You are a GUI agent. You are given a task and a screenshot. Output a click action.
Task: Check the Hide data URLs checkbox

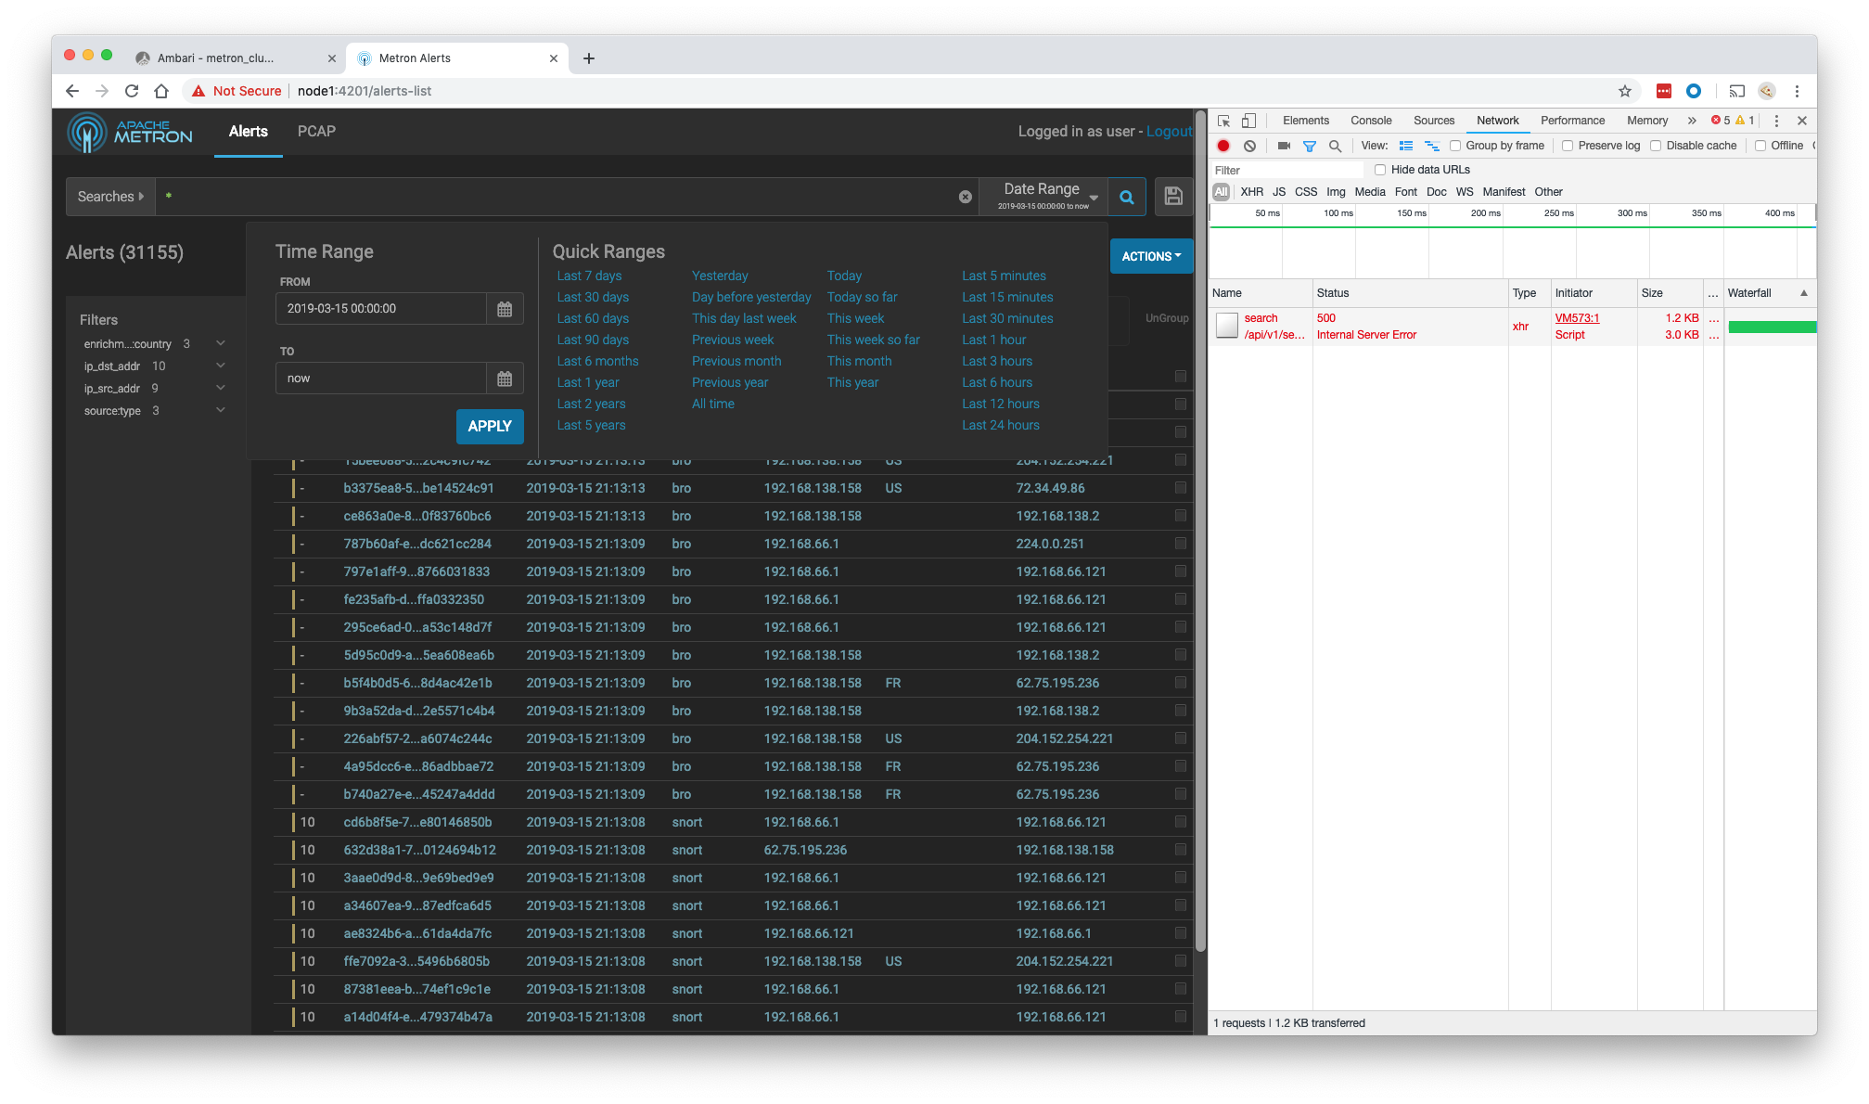pyautogui.click(x=1380, y=170)
